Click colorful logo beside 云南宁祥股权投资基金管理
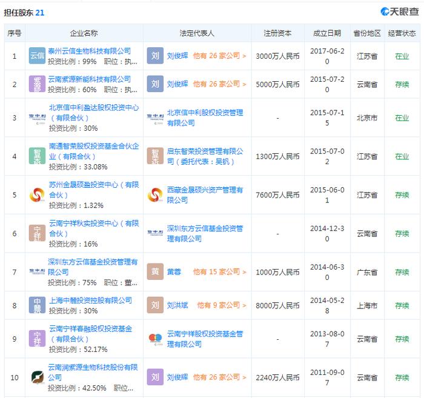Viewport: 424px width, 398px height. point(155,339)
